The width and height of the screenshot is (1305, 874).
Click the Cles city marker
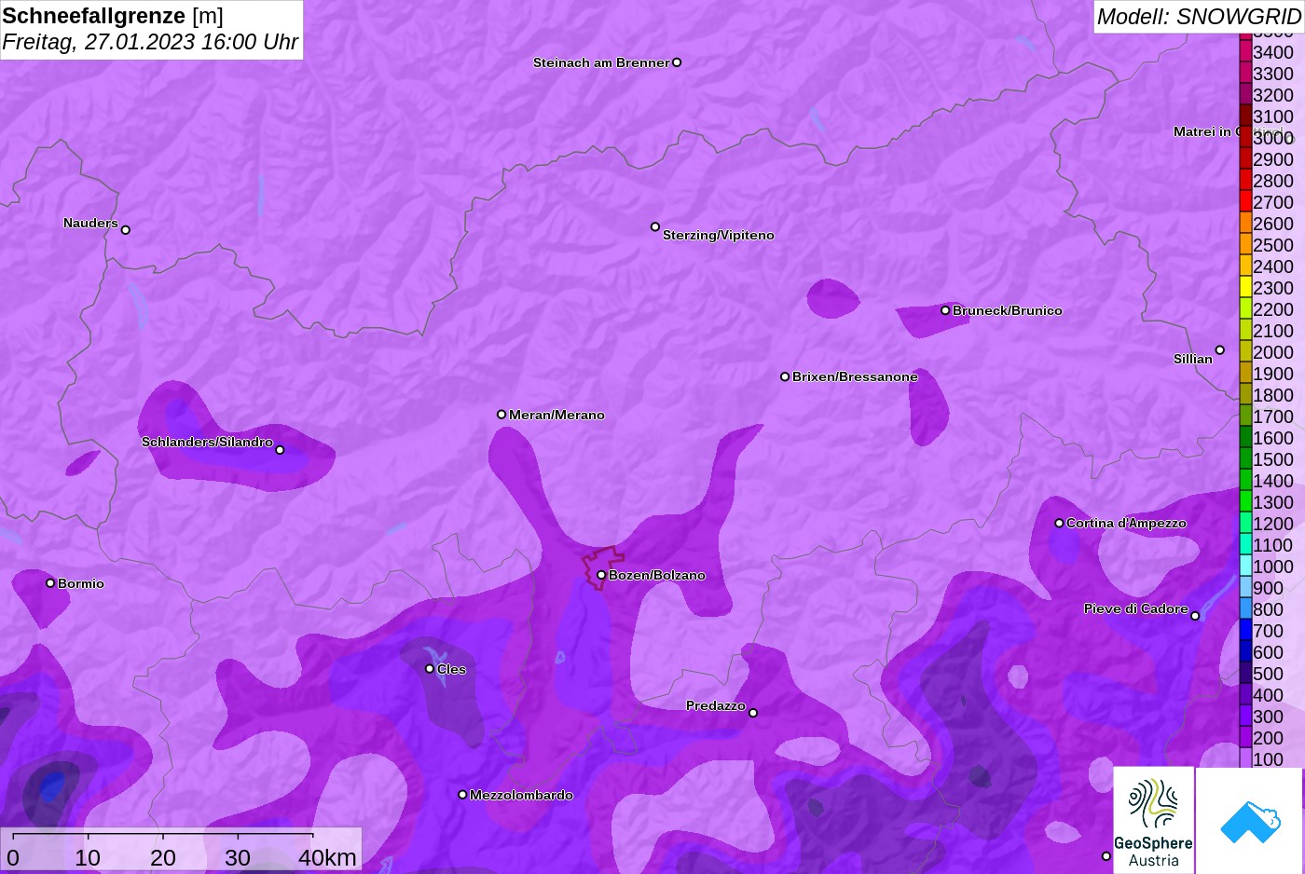click(430, 669)
